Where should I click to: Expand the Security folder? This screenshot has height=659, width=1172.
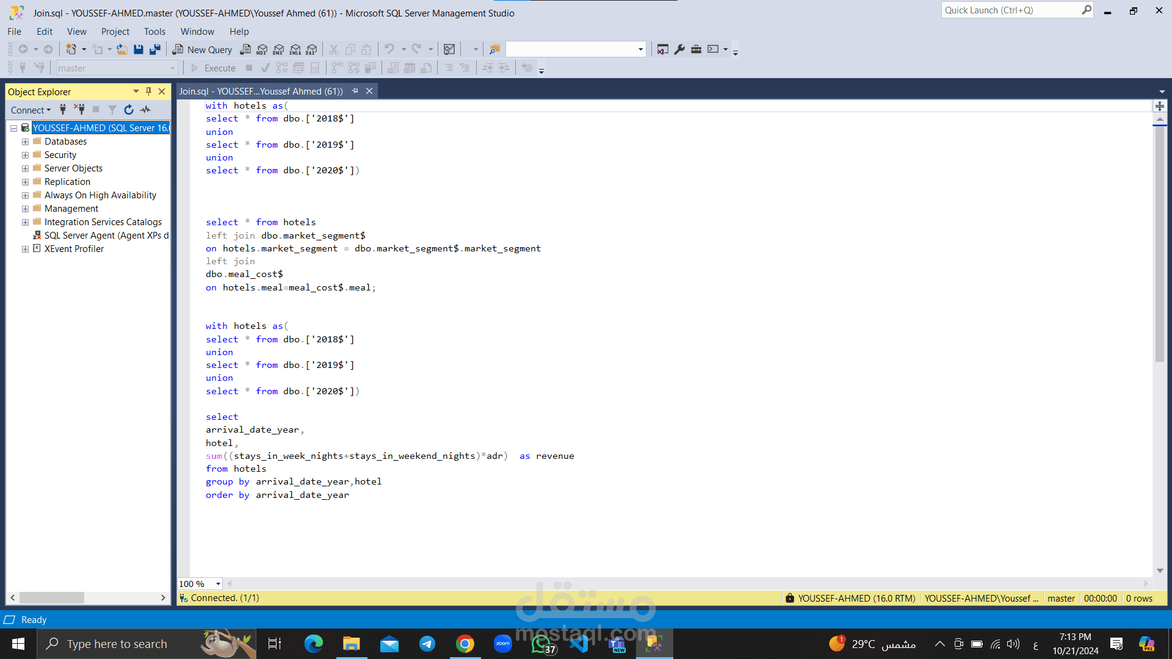pos(25,155)
